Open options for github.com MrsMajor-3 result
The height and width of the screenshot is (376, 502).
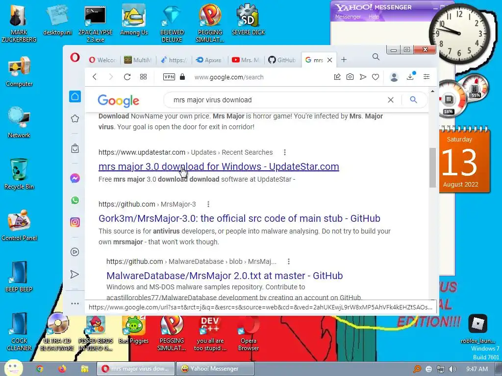tap(208, 204)
